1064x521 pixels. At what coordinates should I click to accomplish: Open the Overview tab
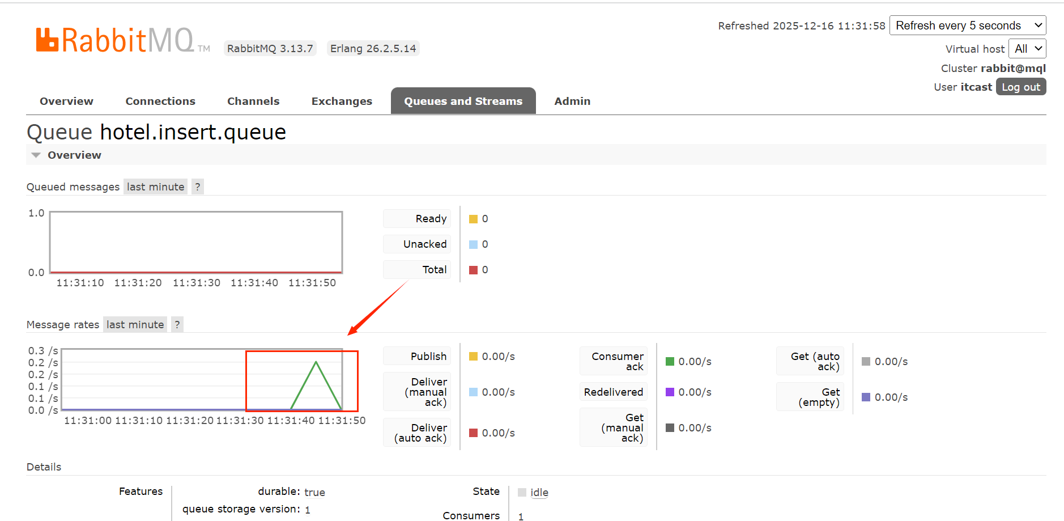coord(66,101)
